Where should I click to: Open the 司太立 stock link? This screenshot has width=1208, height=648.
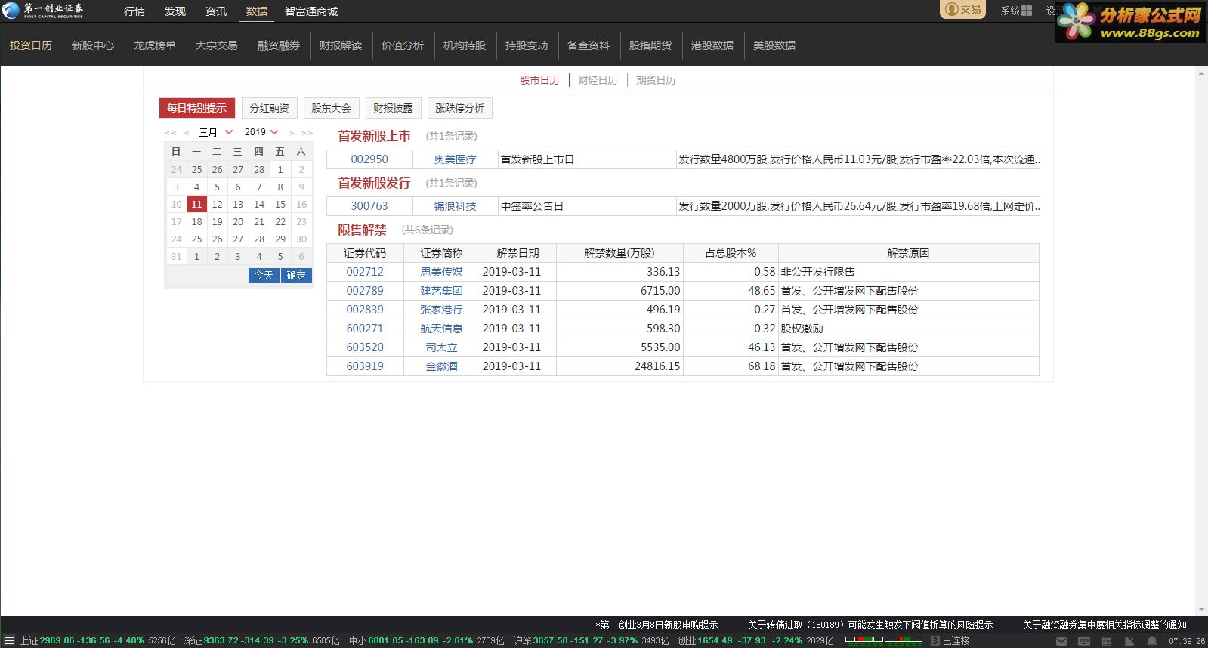click(442, 347)
